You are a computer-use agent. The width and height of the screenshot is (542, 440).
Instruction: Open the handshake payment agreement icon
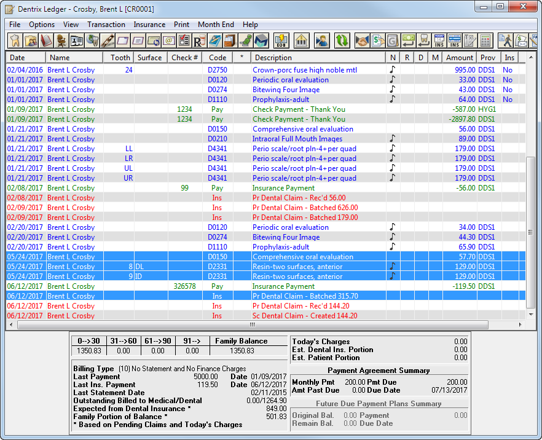tap(362, 41)
